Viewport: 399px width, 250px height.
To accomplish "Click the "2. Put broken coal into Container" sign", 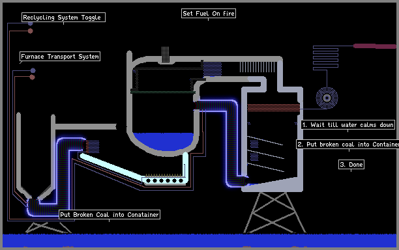I will [x=347, y=145].
